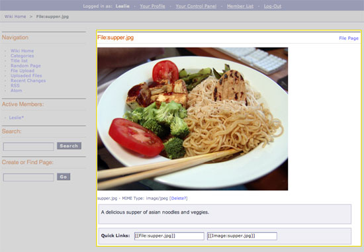Open Your Control Panel link
Viewport: 364px width, 252px height.
click(x=196, y=6)
